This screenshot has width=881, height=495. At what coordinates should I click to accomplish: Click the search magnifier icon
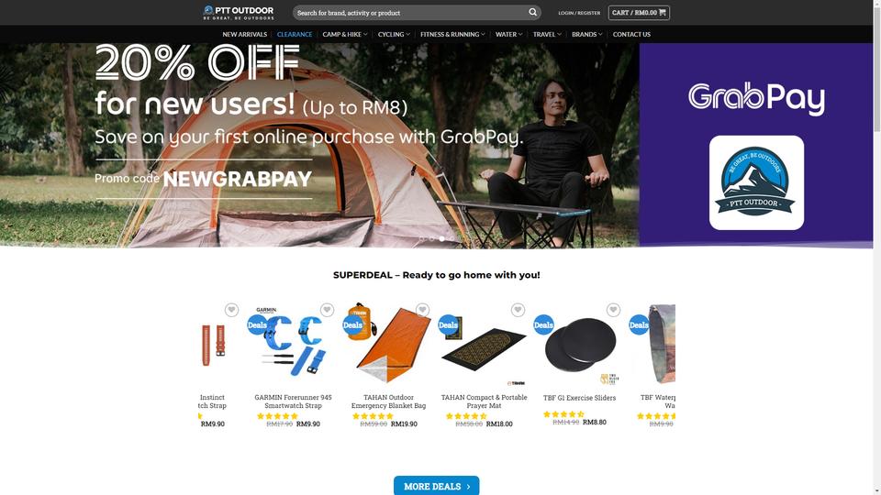tap(532, 12)
